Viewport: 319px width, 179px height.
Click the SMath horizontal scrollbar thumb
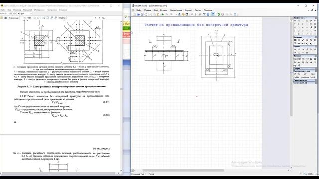183,170
